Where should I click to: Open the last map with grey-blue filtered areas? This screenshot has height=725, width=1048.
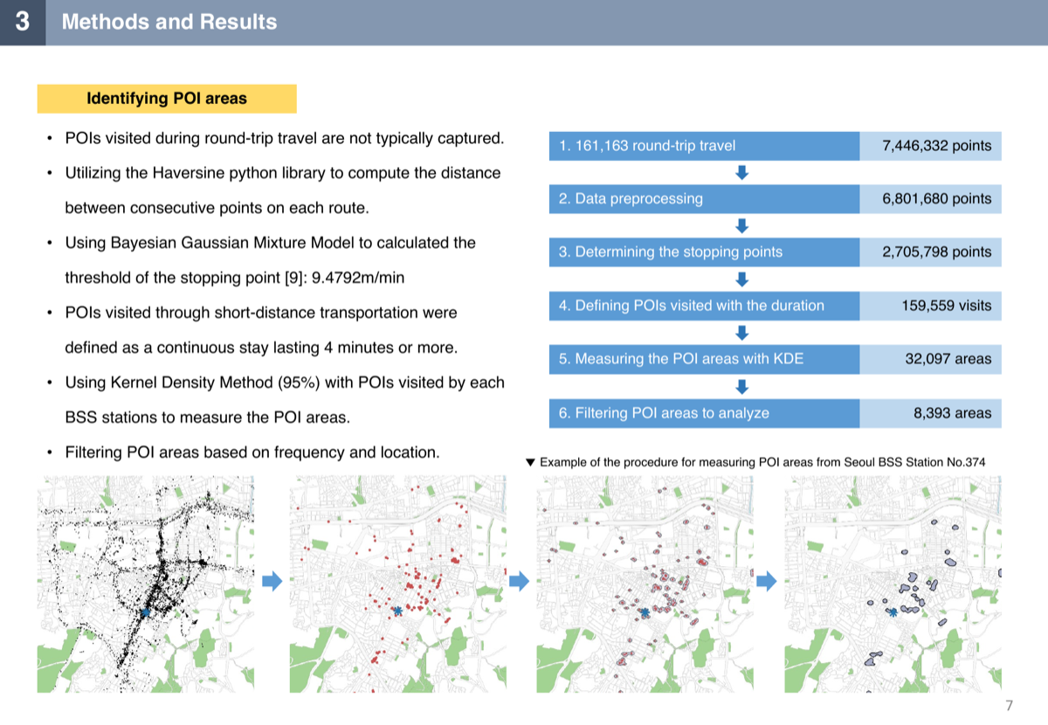[893, 583]
